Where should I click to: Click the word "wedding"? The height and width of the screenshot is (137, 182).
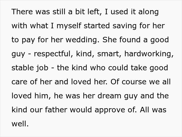pos(82,40)
